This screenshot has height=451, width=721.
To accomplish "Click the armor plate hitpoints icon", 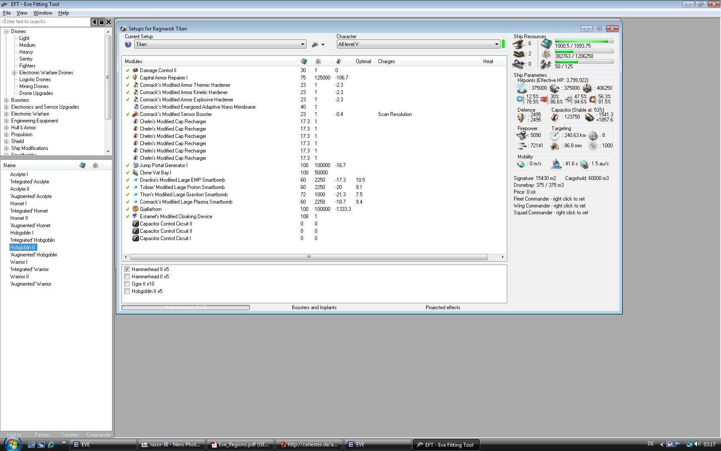I will [554, 88].
